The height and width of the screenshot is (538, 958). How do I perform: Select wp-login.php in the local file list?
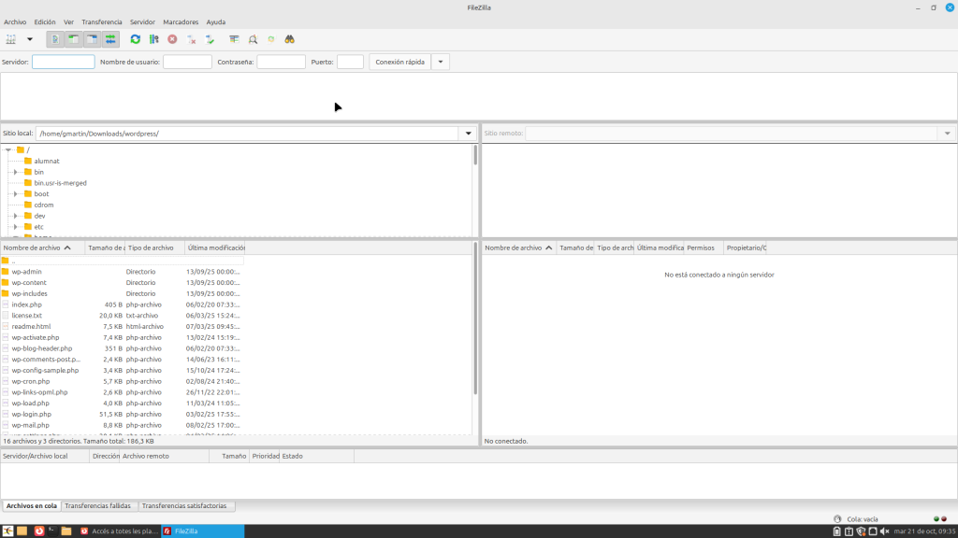[31, 414]
